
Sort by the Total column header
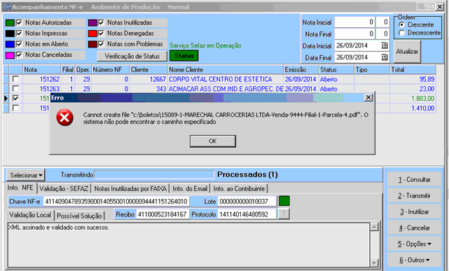click(413, 70)
